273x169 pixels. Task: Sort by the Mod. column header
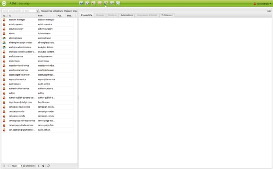pos(71,16)
